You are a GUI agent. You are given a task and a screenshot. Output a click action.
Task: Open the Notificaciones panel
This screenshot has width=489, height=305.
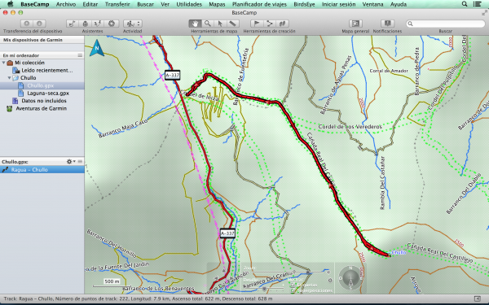pyautogui.click(x=387, y=24)
